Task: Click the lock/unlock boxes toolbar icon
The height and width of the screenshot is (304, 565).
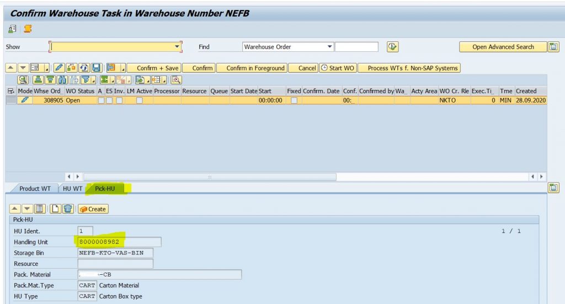Action: [71, 68]
